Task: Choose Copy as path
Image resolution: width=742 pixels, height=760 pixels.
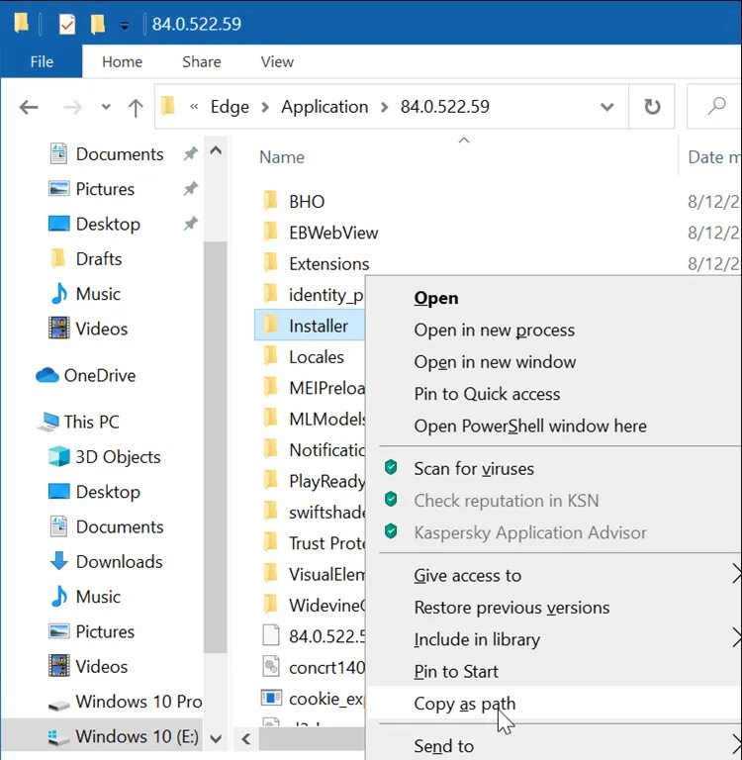Action: (x=465, y=704)
